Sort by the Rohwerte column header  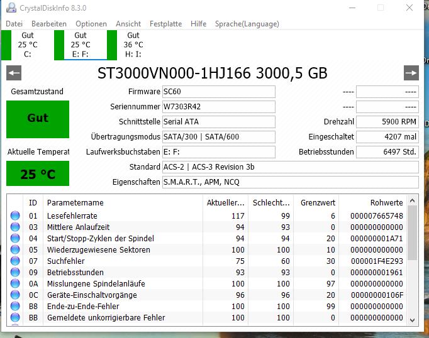[x=373, y=202]
